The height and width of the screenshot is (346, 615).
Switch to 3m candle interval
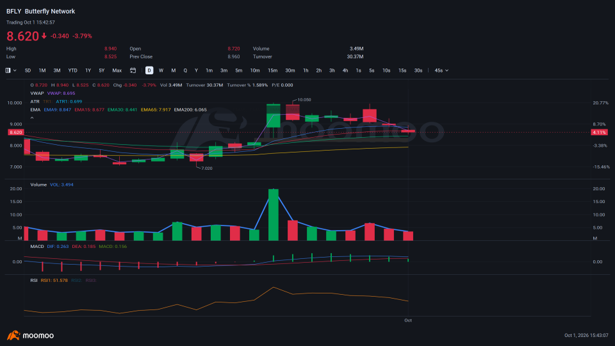pos(224,70)
